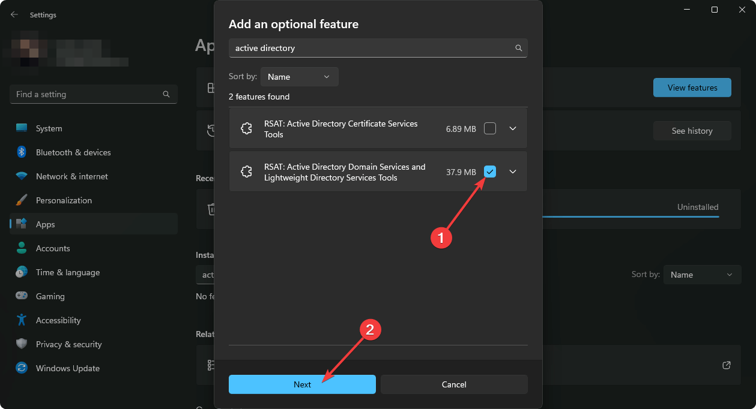Screen dimensions: 756x409
Task: Maximize the Settings window
Action: click(715, 10)
